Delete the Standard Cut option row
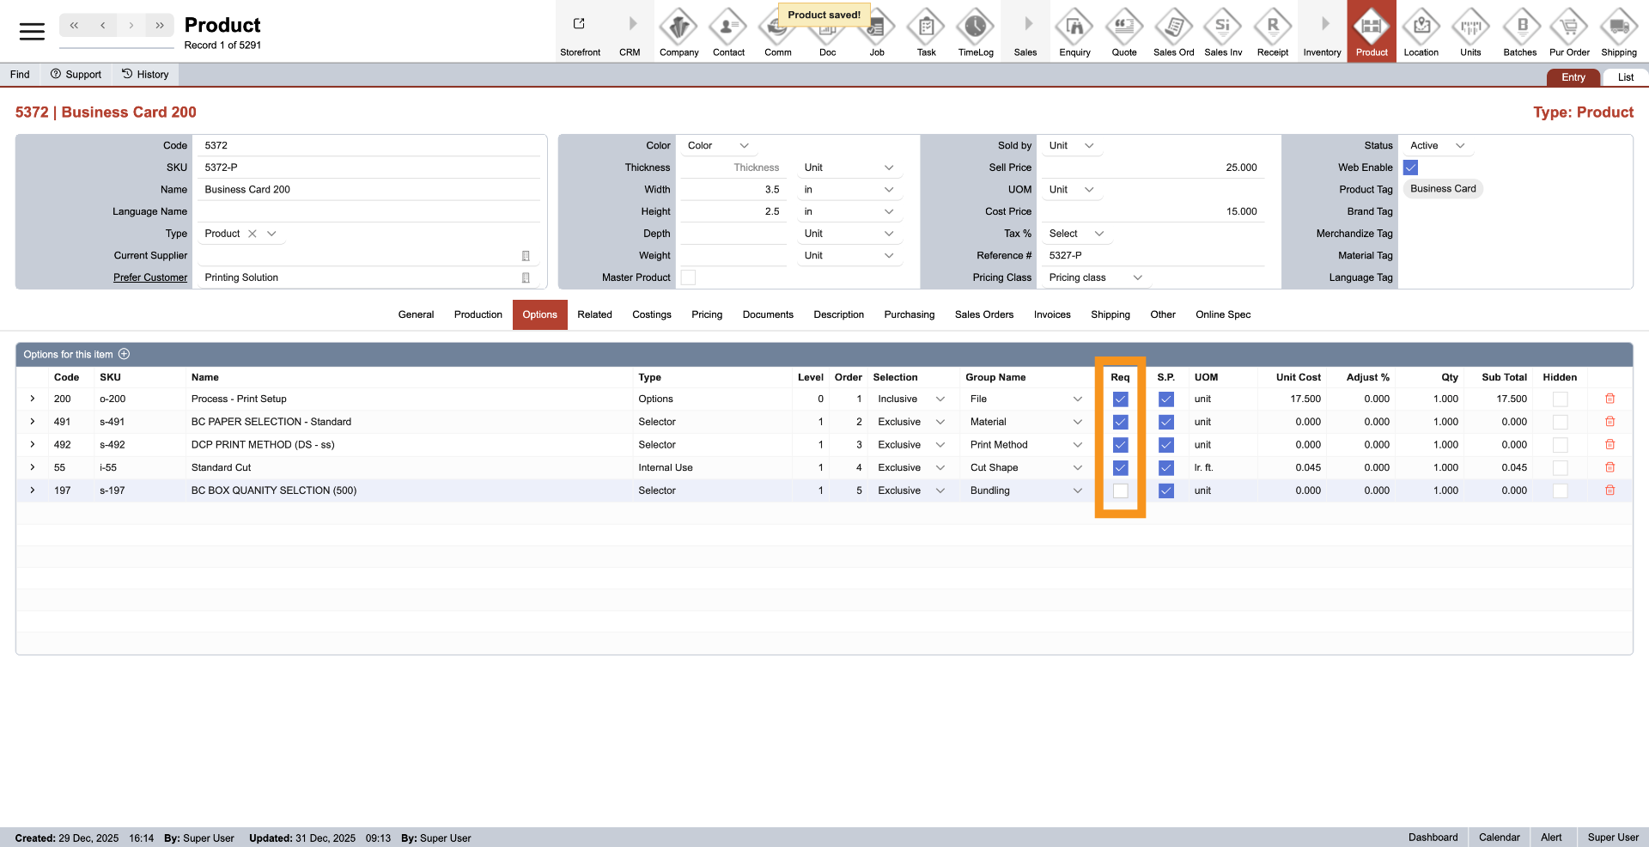This screenshot has height=847, width=1649. click(x=1610, y=467)
